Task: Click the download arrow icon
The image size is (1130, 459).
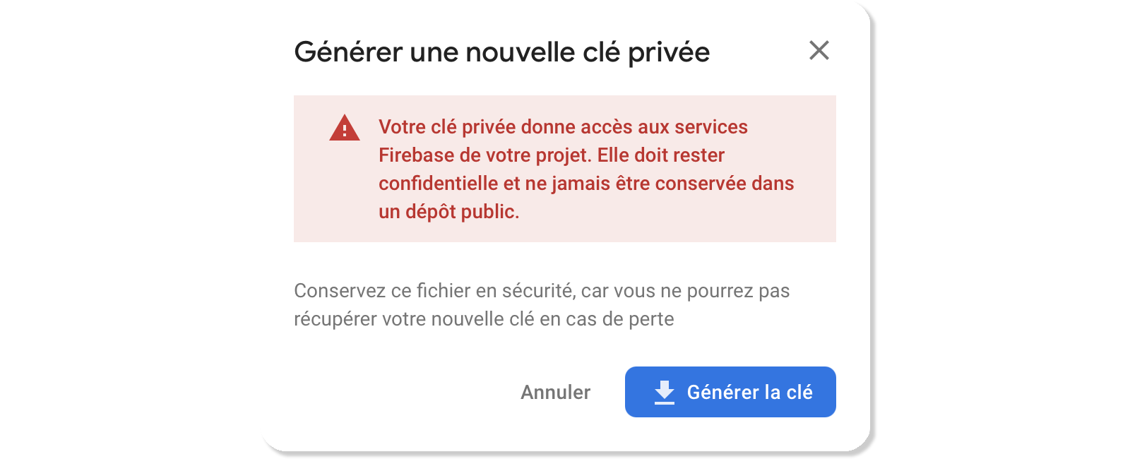Action: 664,392
